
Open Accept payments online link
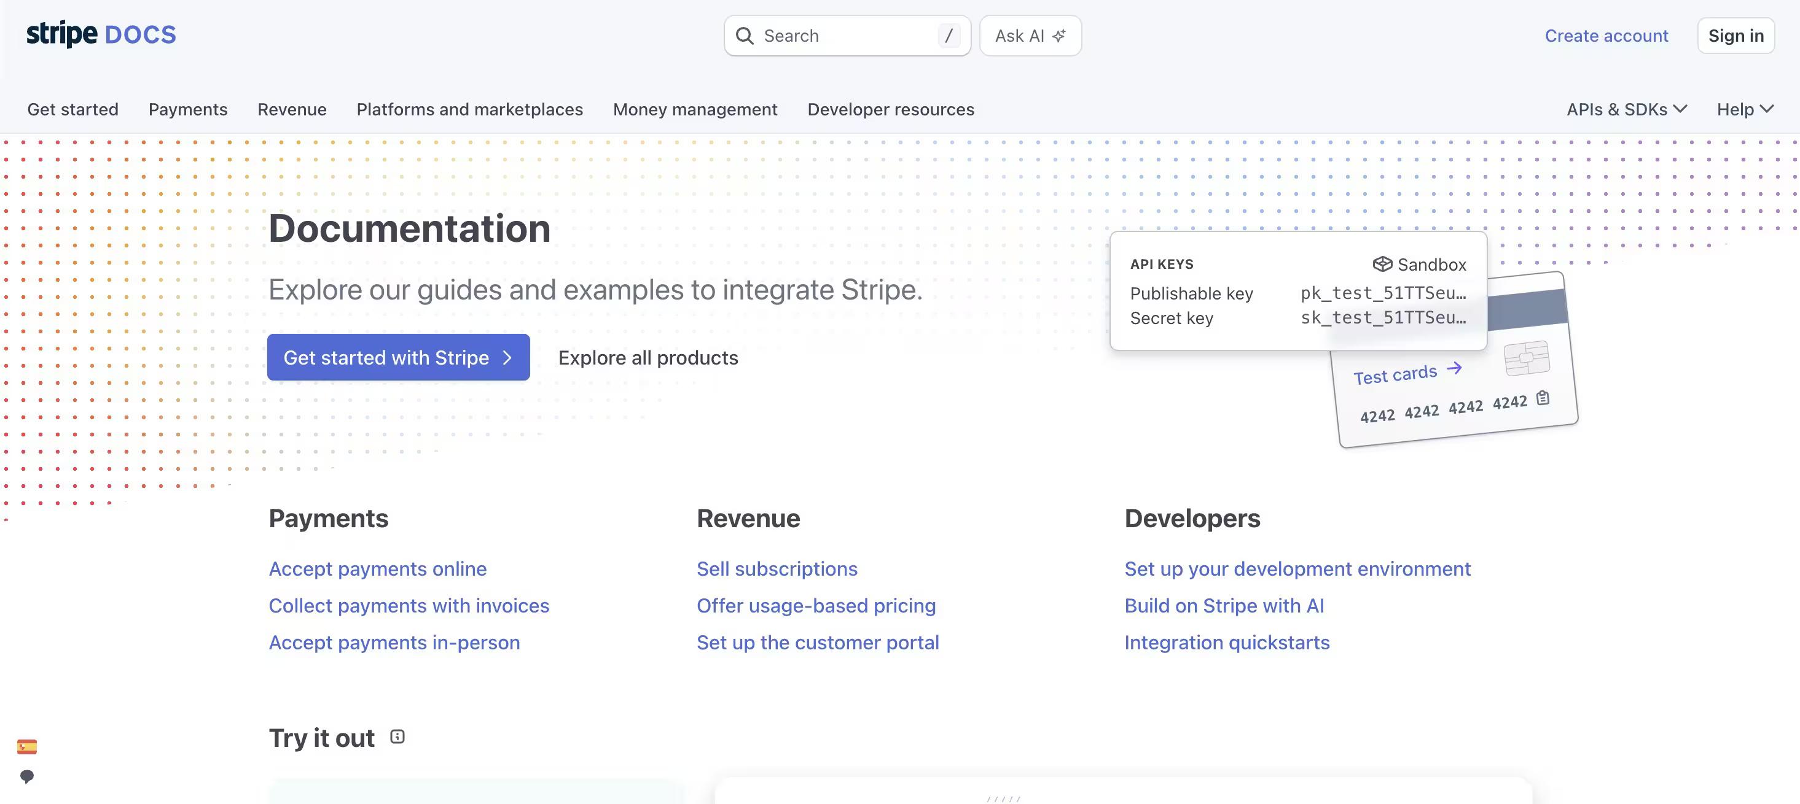coord(378,569)
